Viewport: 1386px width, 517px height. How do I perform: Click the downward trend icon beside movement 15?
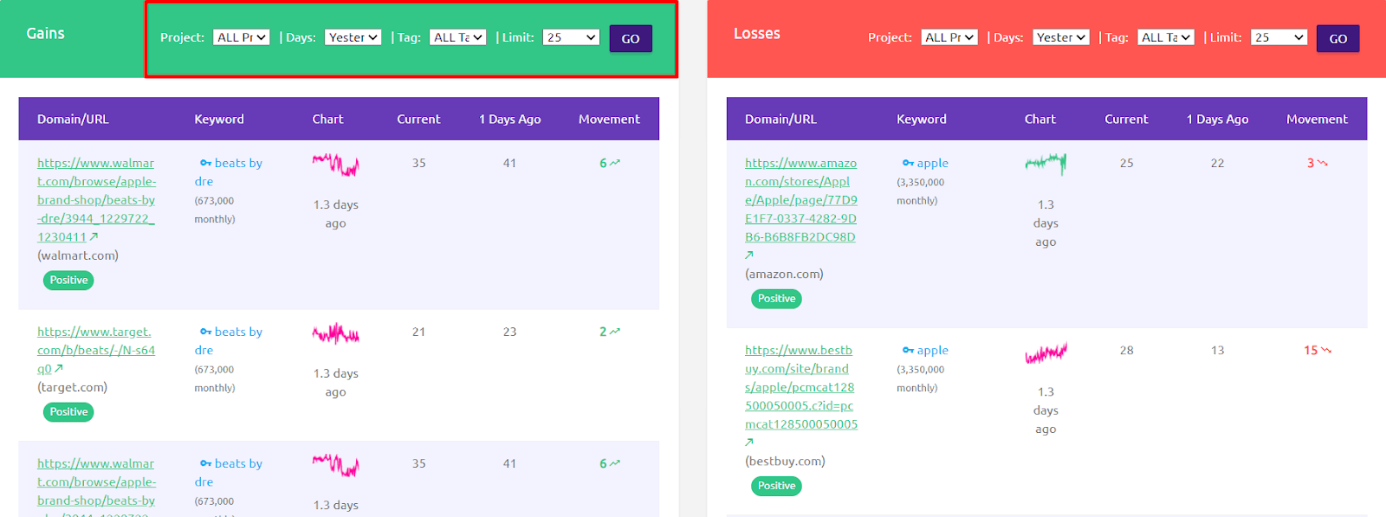tap(1326, 350)
